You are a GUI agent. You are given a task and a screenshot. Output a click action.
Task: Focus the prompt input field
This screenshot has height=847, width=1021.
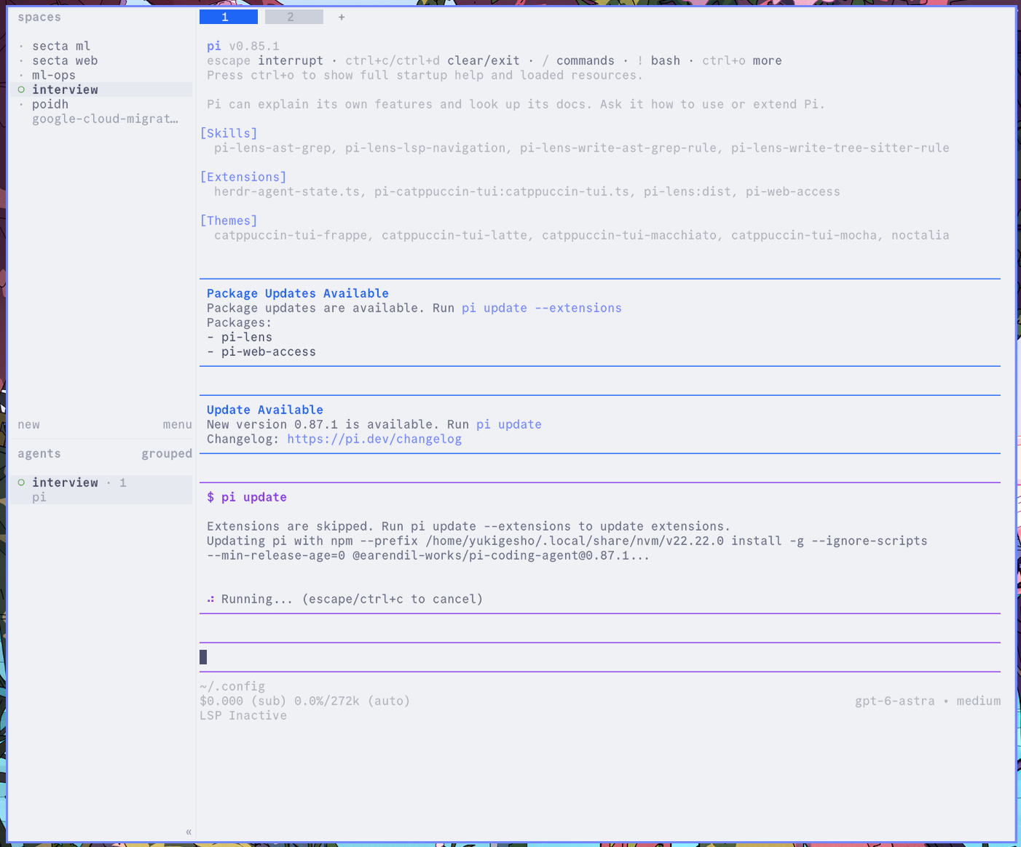click(600, 657)
